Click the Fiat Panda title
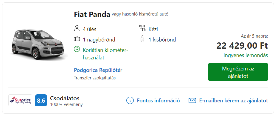The image size is (278, 117). click(92, 15)
